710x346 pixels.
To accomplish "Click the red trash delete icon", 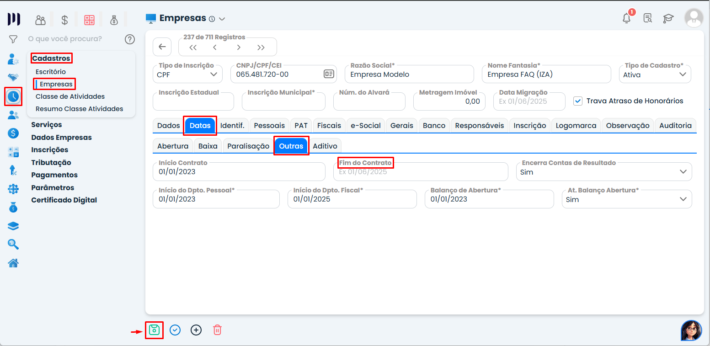I will pos(218,330).
